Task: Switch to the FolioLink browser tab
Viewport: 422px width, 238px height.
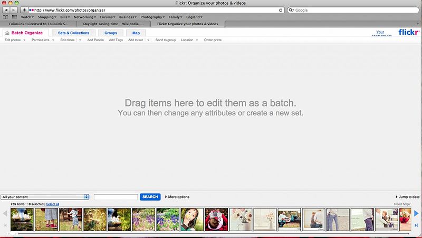Action: click(x=39, y=24)
